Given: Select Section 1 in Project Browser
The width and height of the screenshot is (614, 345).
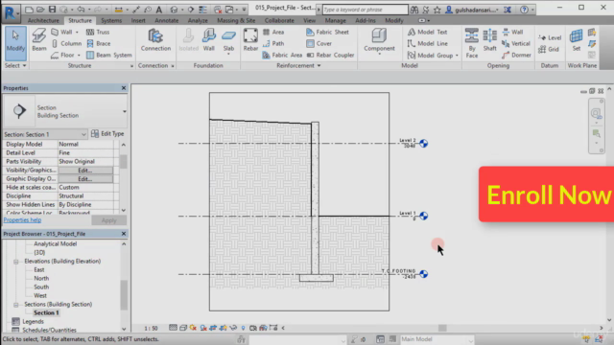Looking at the screenshot, I should 46,313.
